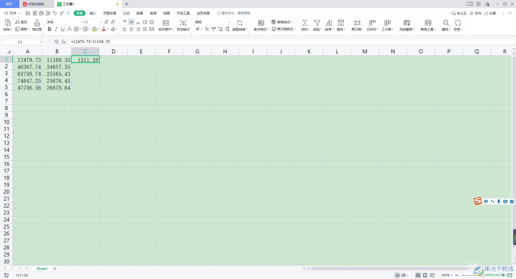
Task: Select cell A3 with value 63788.74
Action: (27, 74)
